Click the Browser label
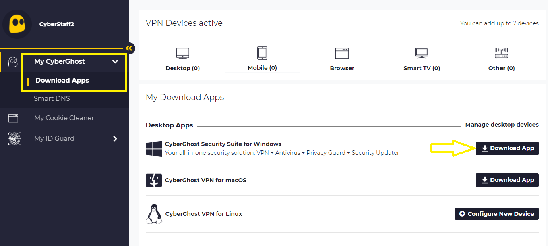The height and width of the screenshot is (246, 548). tap(342, 68)
